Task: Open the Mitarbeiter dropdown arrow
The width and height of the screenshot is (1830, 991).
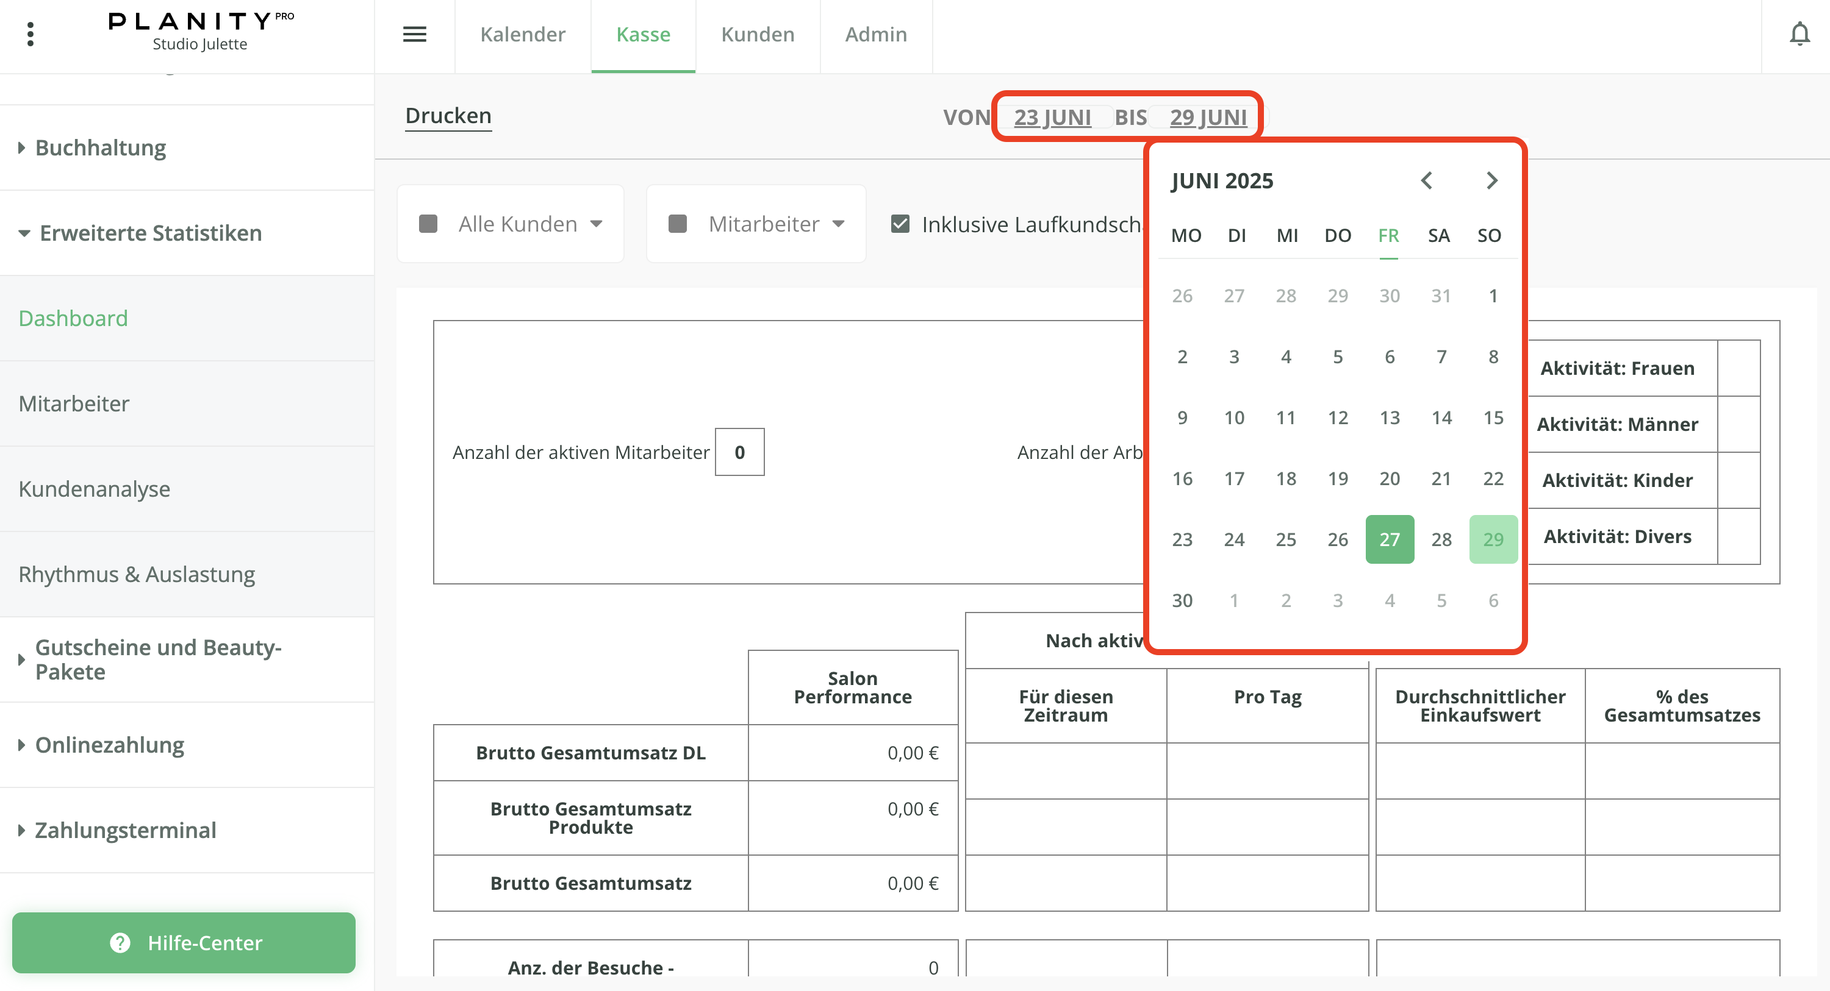Action: coord(838,224)
